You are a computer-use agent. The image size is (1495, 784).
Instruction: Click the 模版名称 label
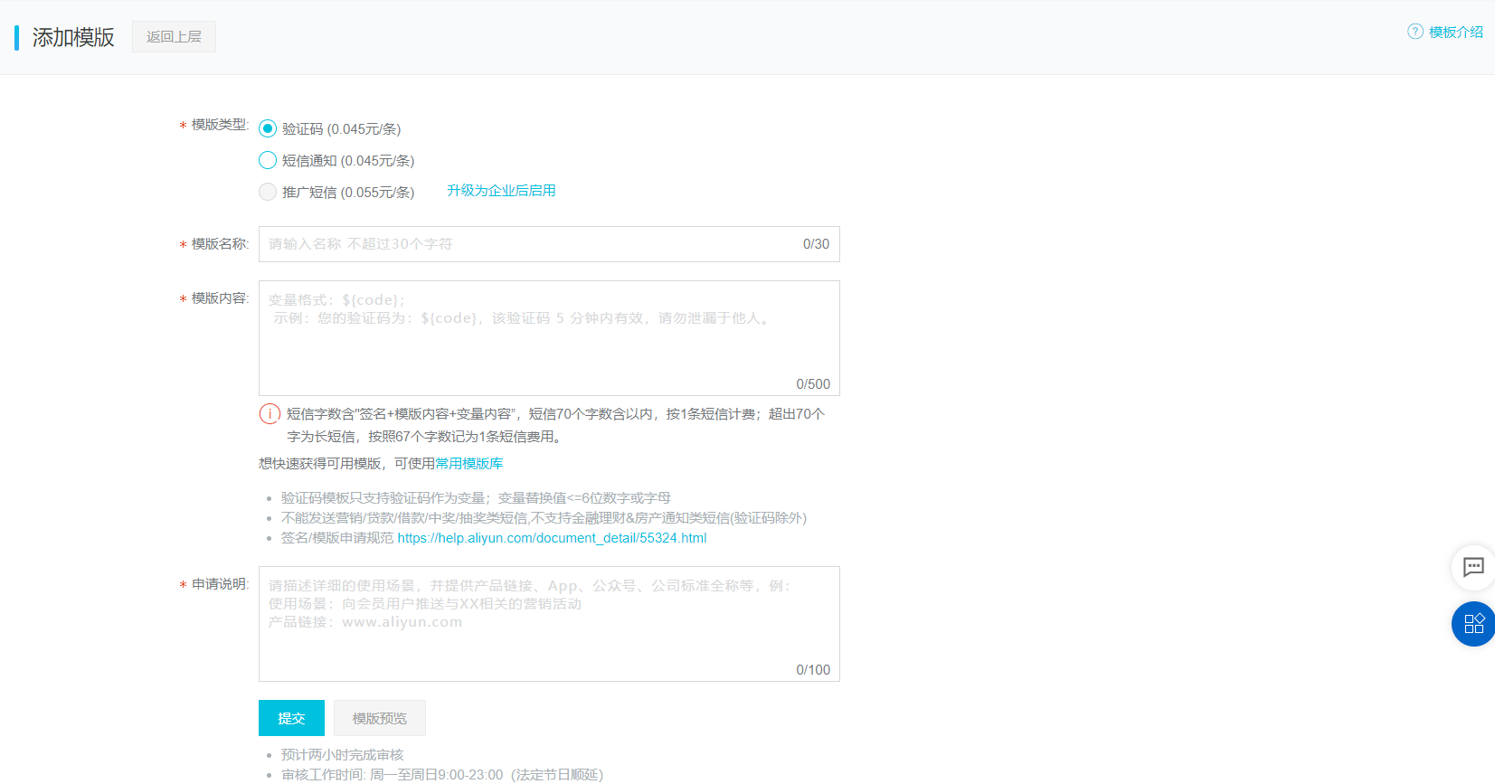pyautogui.click(x=220, y=244)
